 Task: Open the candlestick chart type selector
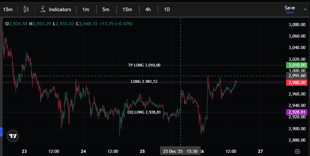click(26, 9)
